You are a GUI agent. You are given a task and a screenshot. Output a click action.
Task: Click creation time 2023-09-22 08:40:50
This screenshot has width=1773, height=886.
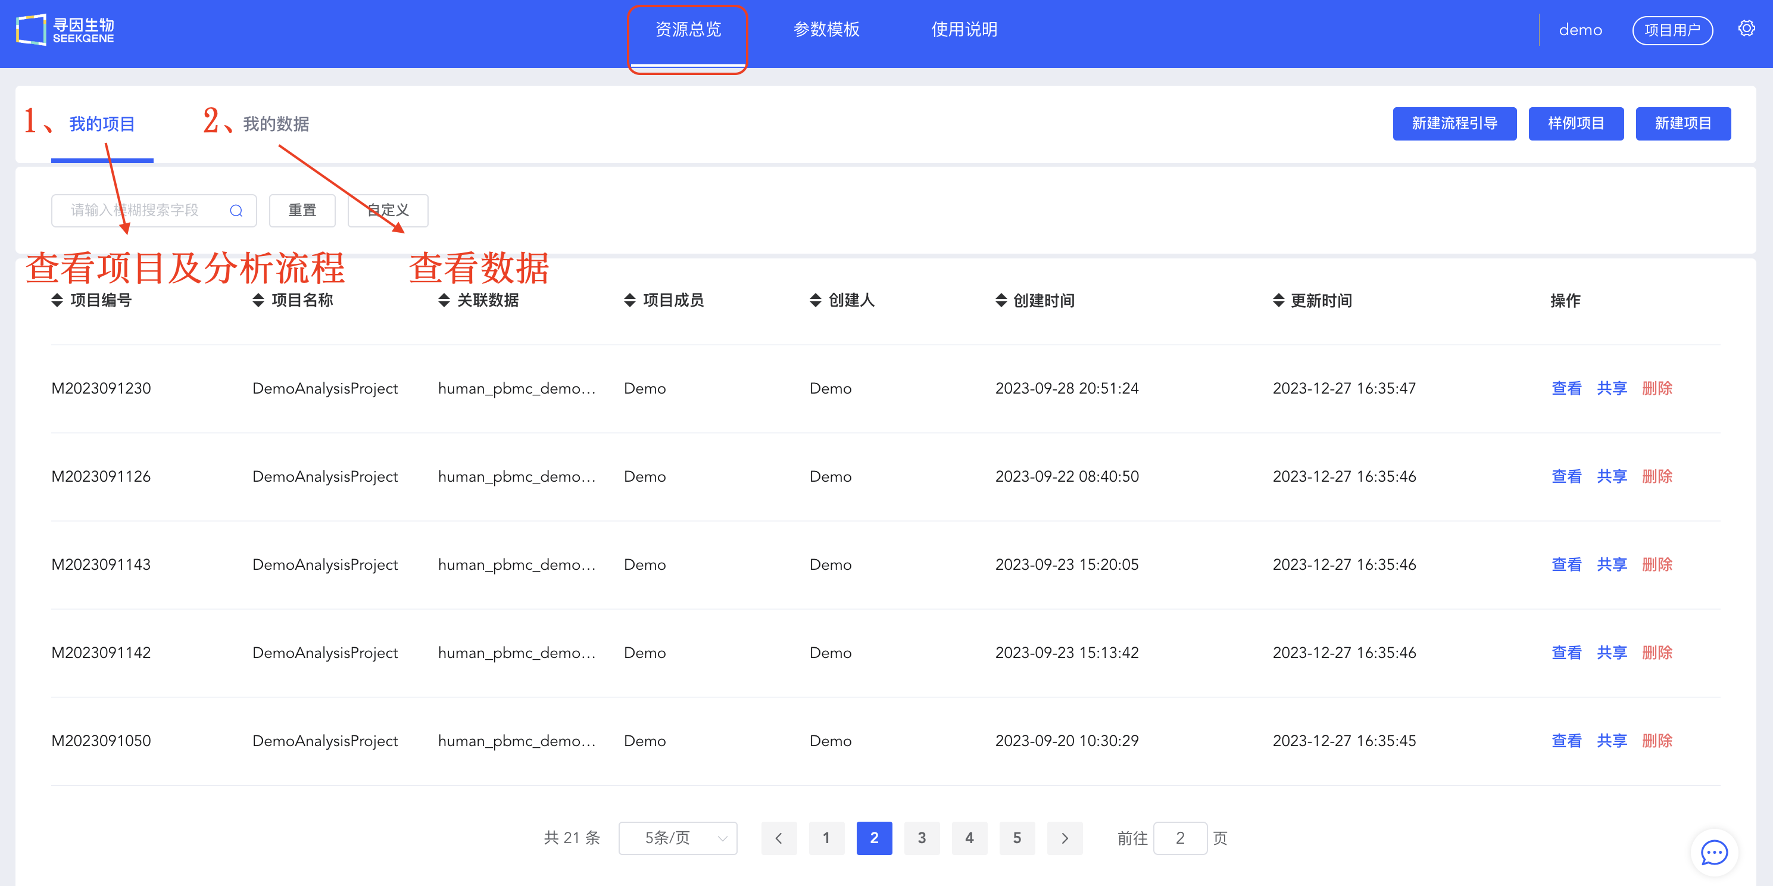[1067, 476]
